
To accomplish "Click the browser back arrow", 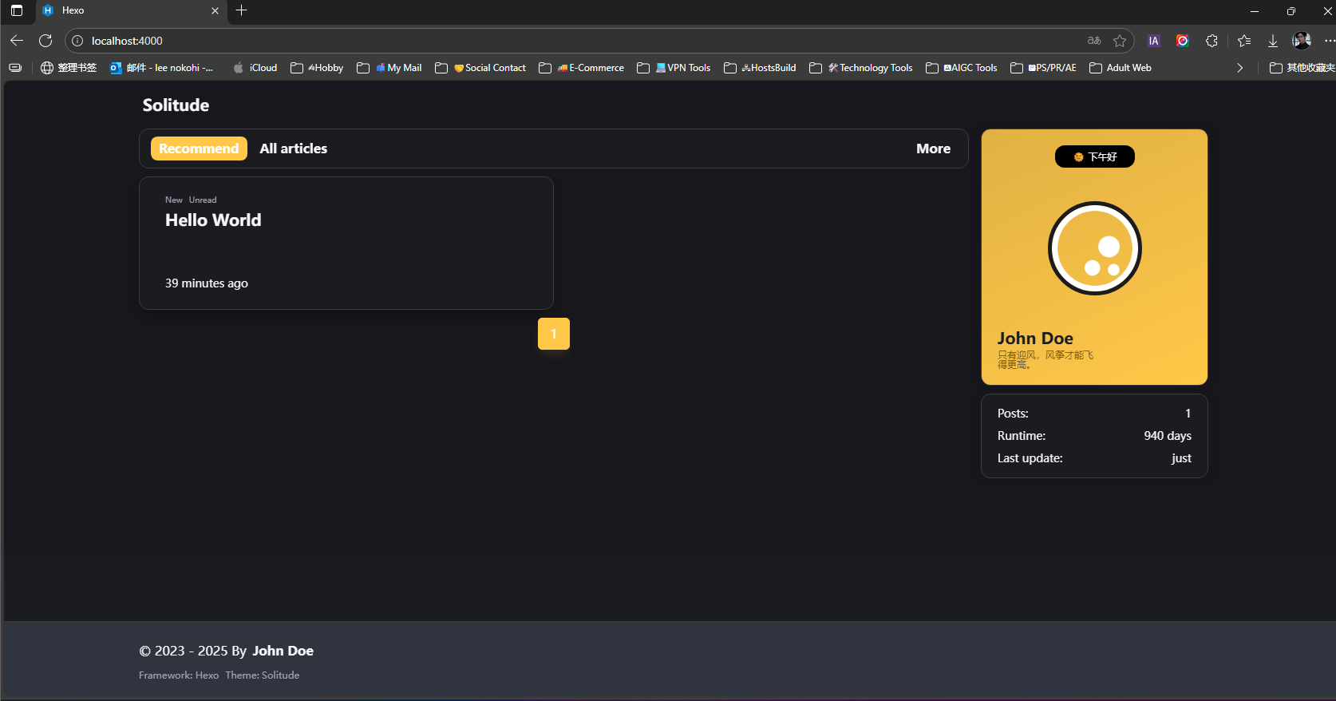I will click(x=17, y=41).
